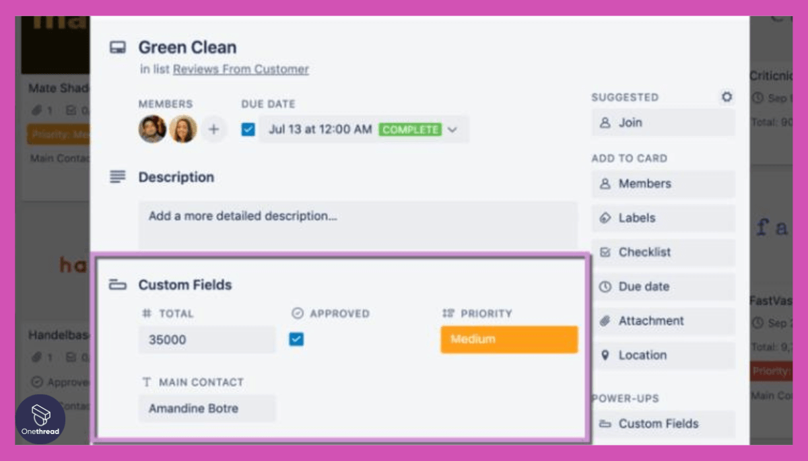Click the Suggested settings gear icon
This screenshot has height=461, width=808.
click(726, 97)
